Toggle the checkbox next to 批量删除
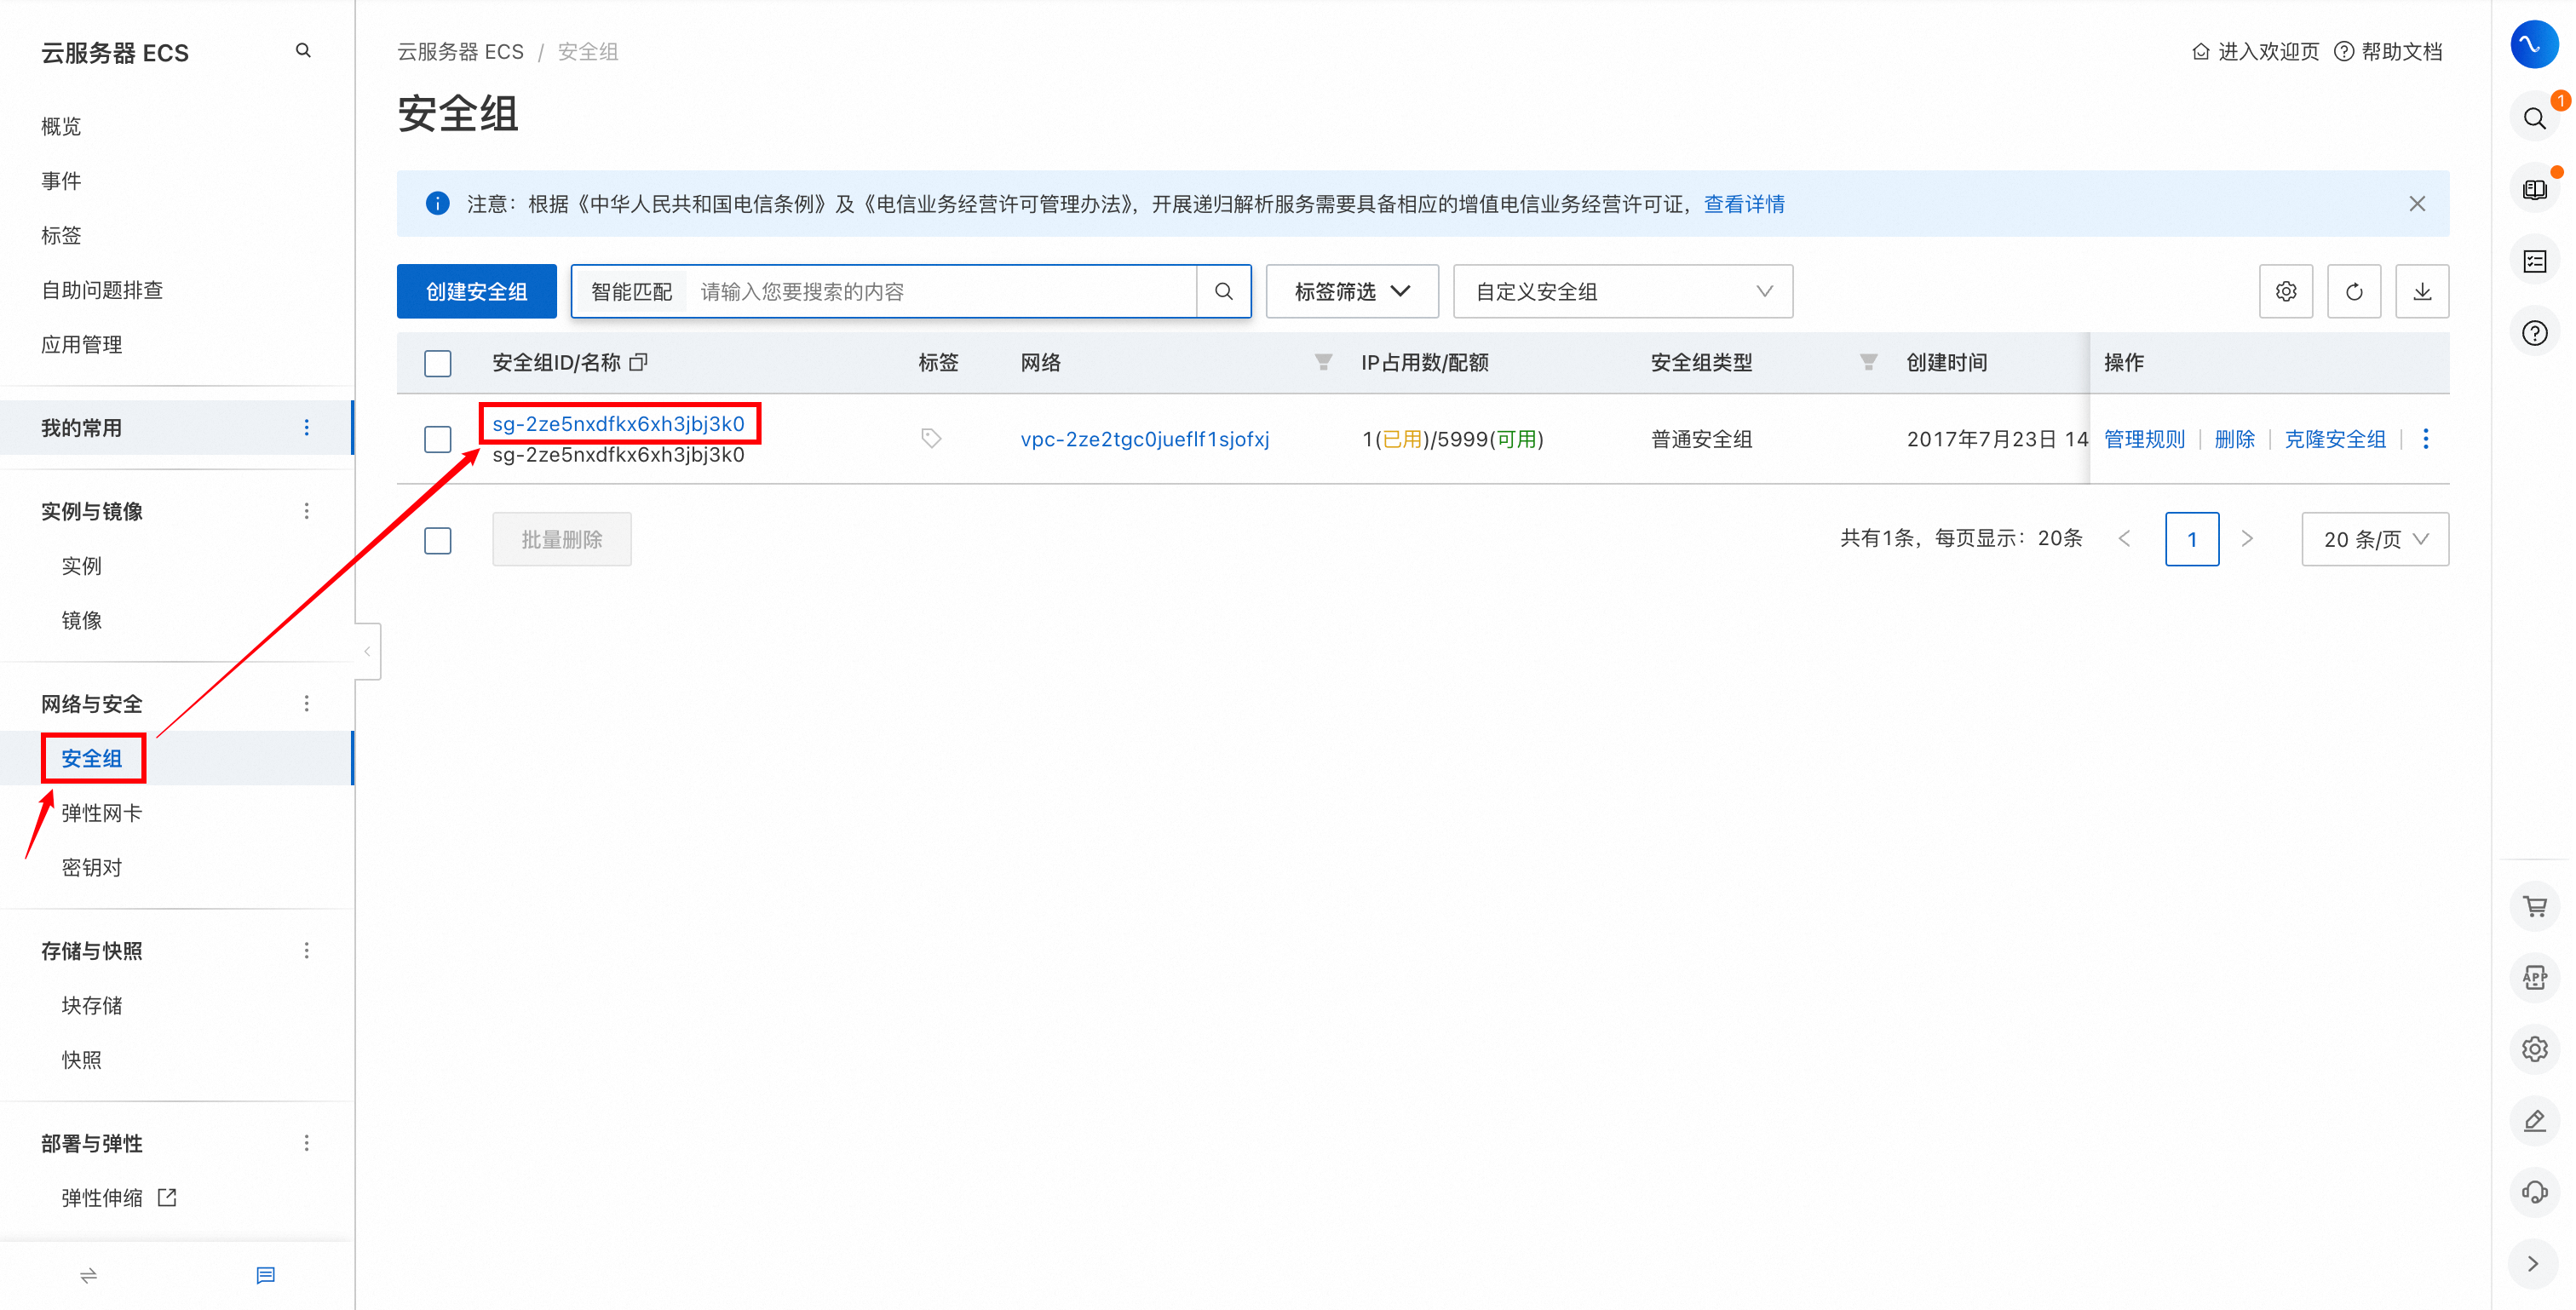Viewport: 2576px width, 1310px height. pyautogui.click(x=437, y=540)
